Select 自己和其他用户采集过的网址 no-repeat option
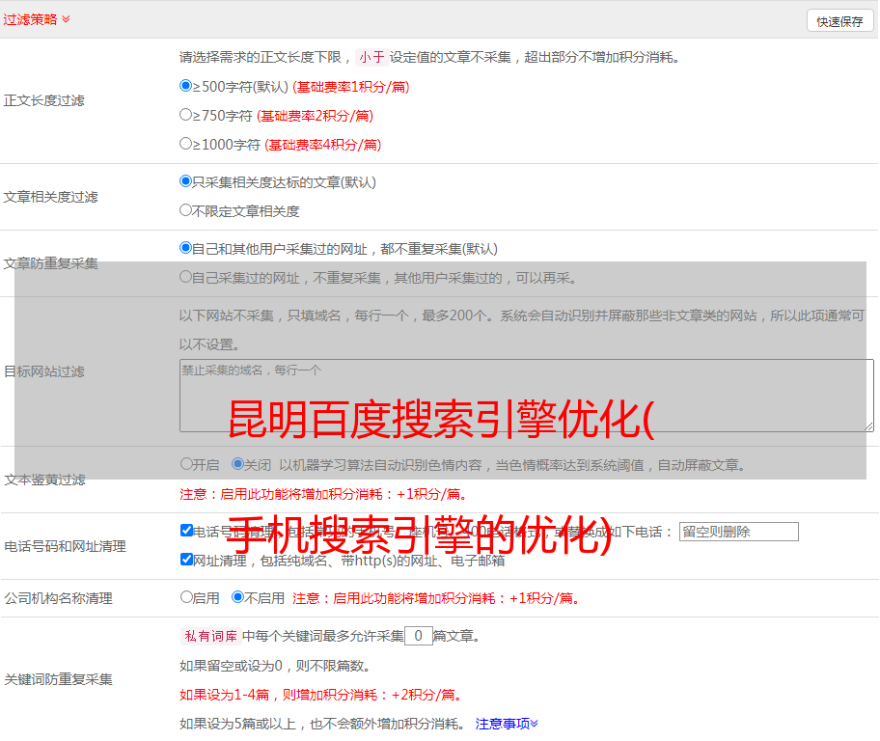Screen dimensions: 880x741 (185, 248)
